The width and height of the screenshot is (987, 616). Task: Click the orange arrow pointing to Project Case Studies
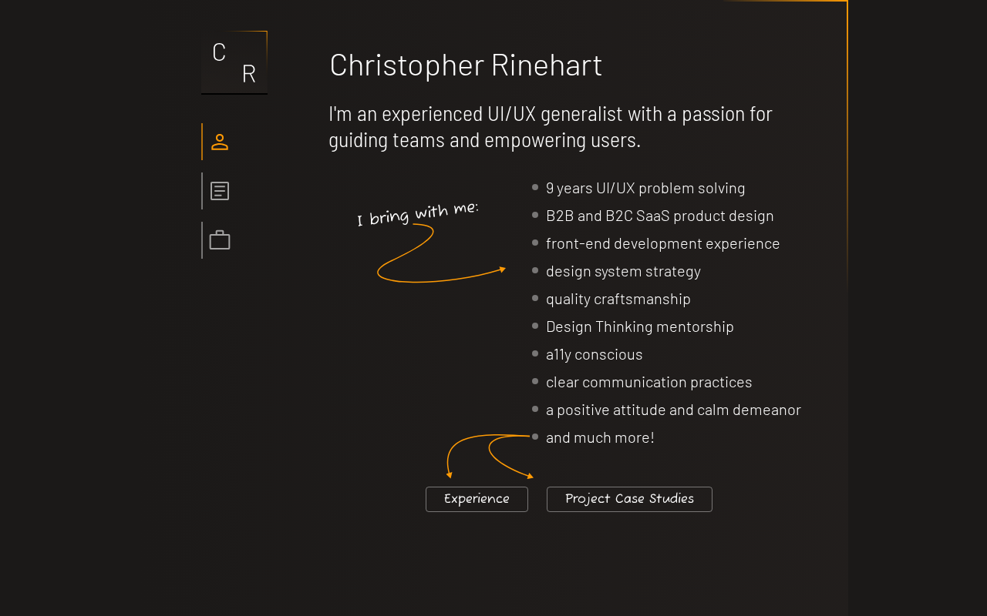510,457
